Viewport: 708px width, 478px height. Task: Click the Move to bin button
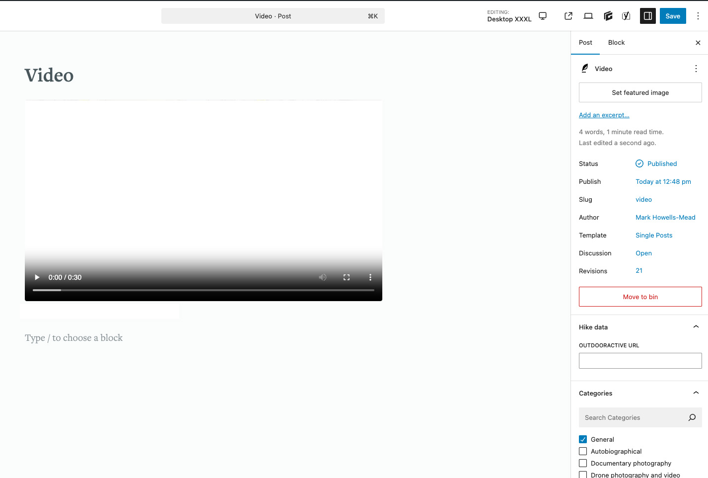coord(640,297)
